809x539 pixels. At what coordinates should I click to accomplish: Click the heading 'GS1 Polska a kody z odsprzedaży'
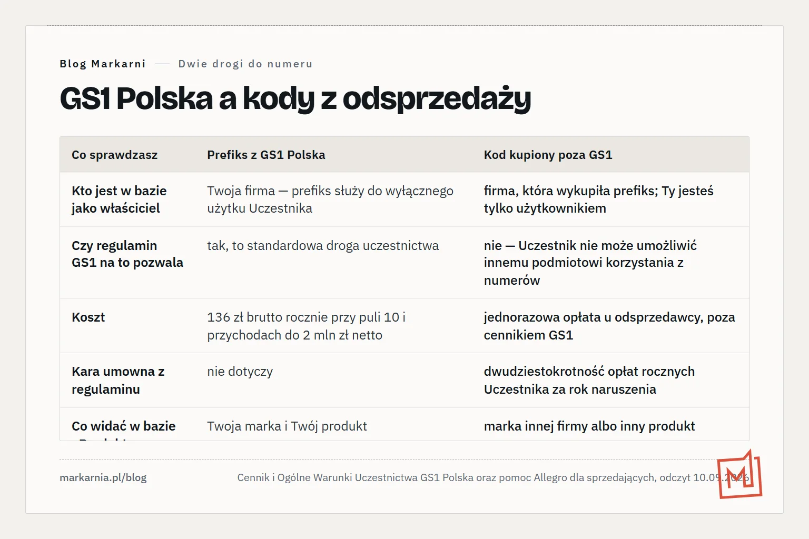click(295, 98)
